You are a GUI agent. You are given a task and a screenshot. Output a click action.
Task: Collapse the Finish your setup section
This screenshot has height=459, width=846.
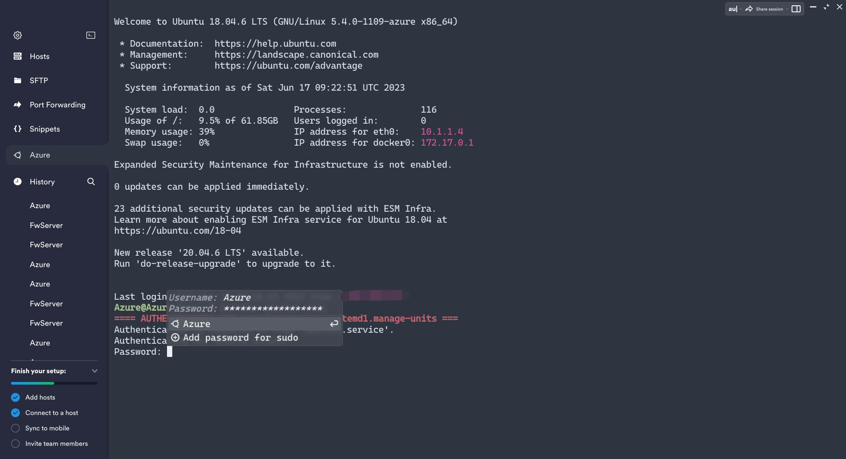click(x=94, y=371)
